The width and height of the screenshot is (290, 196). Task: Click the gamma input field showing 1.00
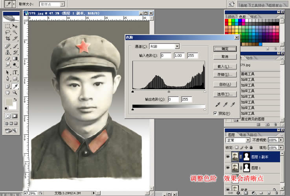(179, 56)
